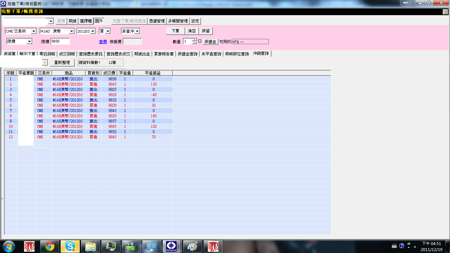Open the M1AD 澳幣 product dropdown
The image size is (450, 253).
[x=71, y=31]
